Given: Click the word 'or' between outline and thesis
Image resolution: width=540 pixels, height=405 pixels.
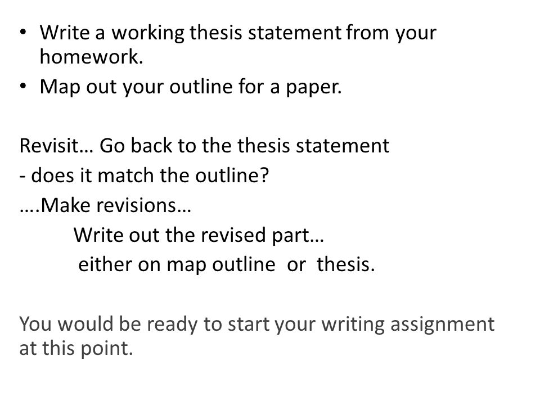Looking at the screenshot, I should pos(296,266).
